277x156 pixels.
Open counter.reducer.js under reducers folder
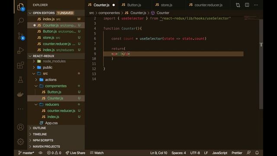click(x=56, y=111)
